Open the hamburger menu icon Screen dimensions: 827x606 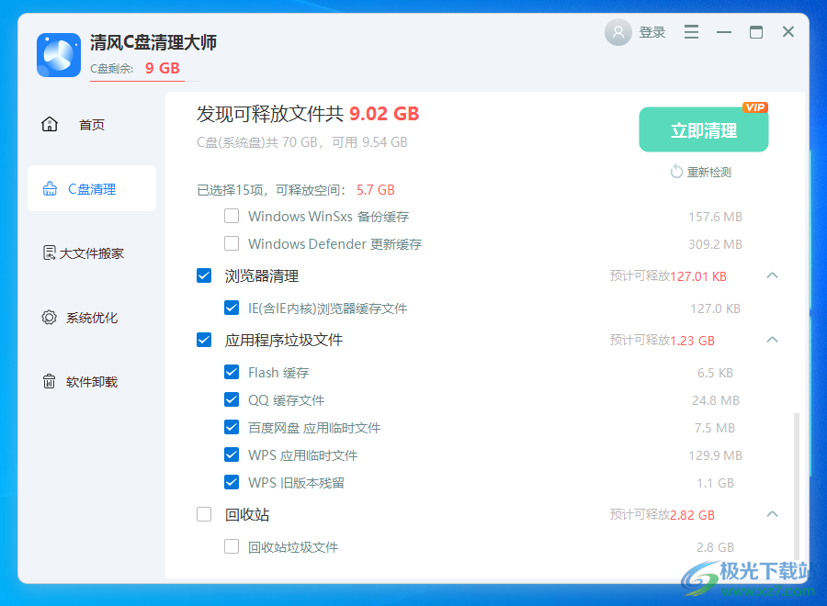click(691, 31)
